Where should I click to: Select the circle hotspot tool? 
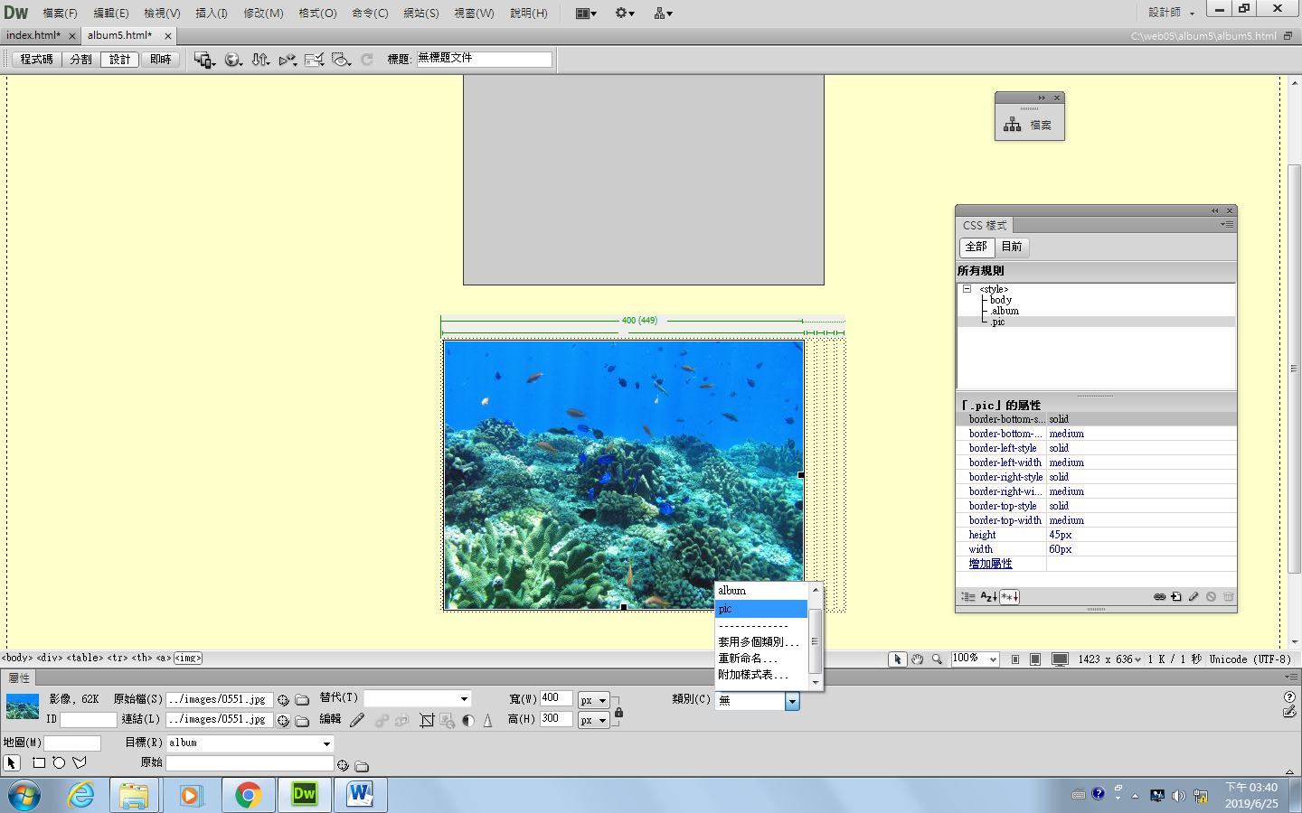pyautogui.click(x=59, y=763)
